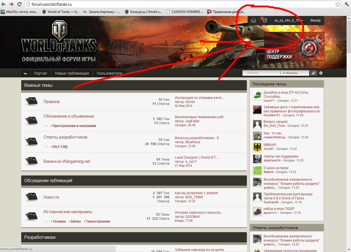Open topic Приблизительная дата выхода патча 0.9.0
Screen dimensions: 351x252
point(288,196)
